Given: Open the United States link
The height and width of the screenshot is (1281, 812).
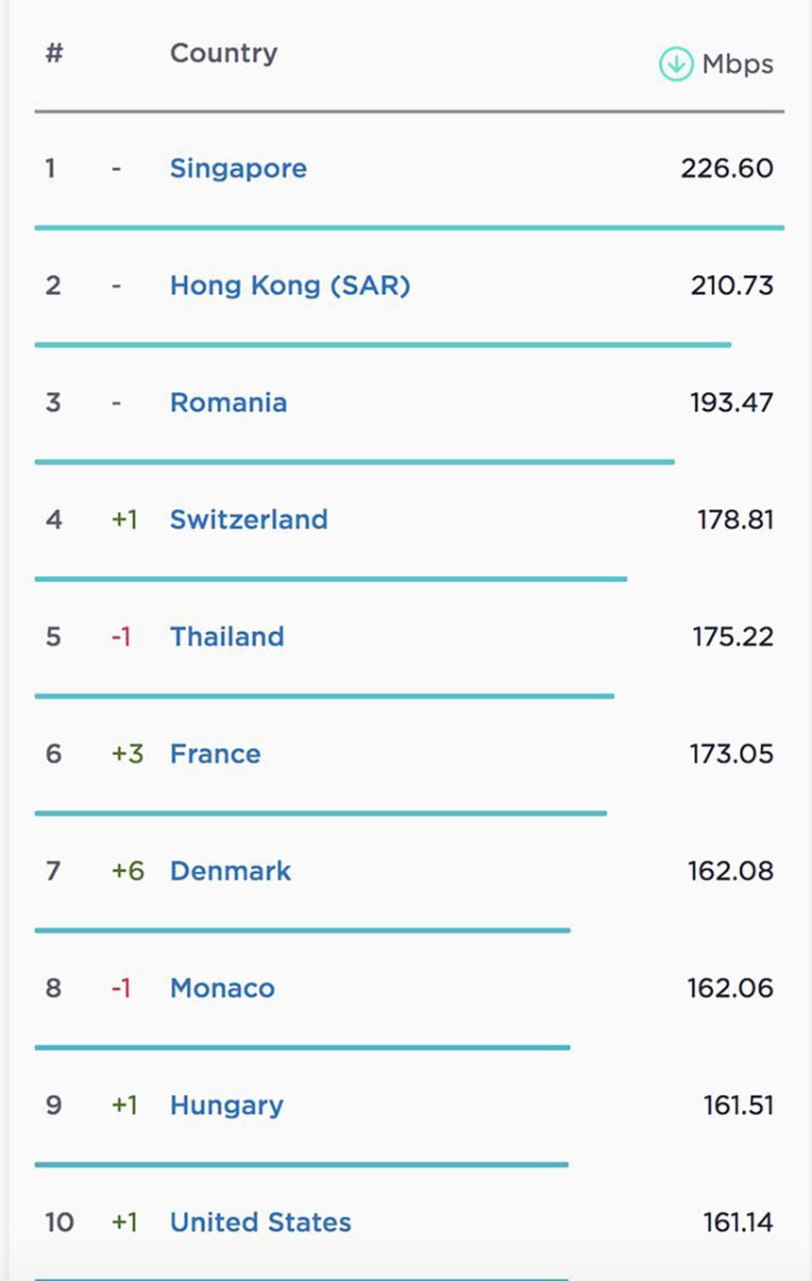Looking at the screenshot, I should tap(261, 1223).
